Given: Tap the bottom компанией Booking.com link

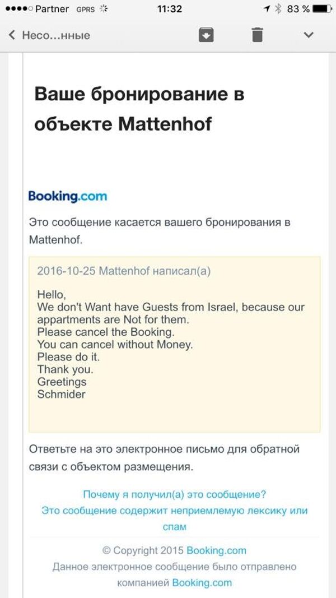Looking at the screenshot, I should [x=174, y=583].
